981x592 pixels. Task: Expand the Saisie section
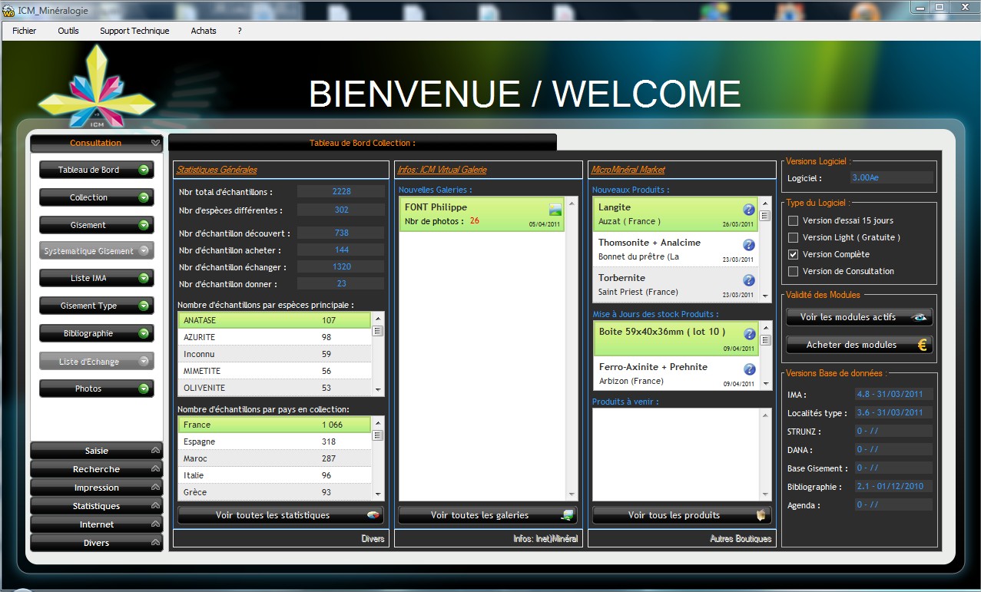pos(96,451)
